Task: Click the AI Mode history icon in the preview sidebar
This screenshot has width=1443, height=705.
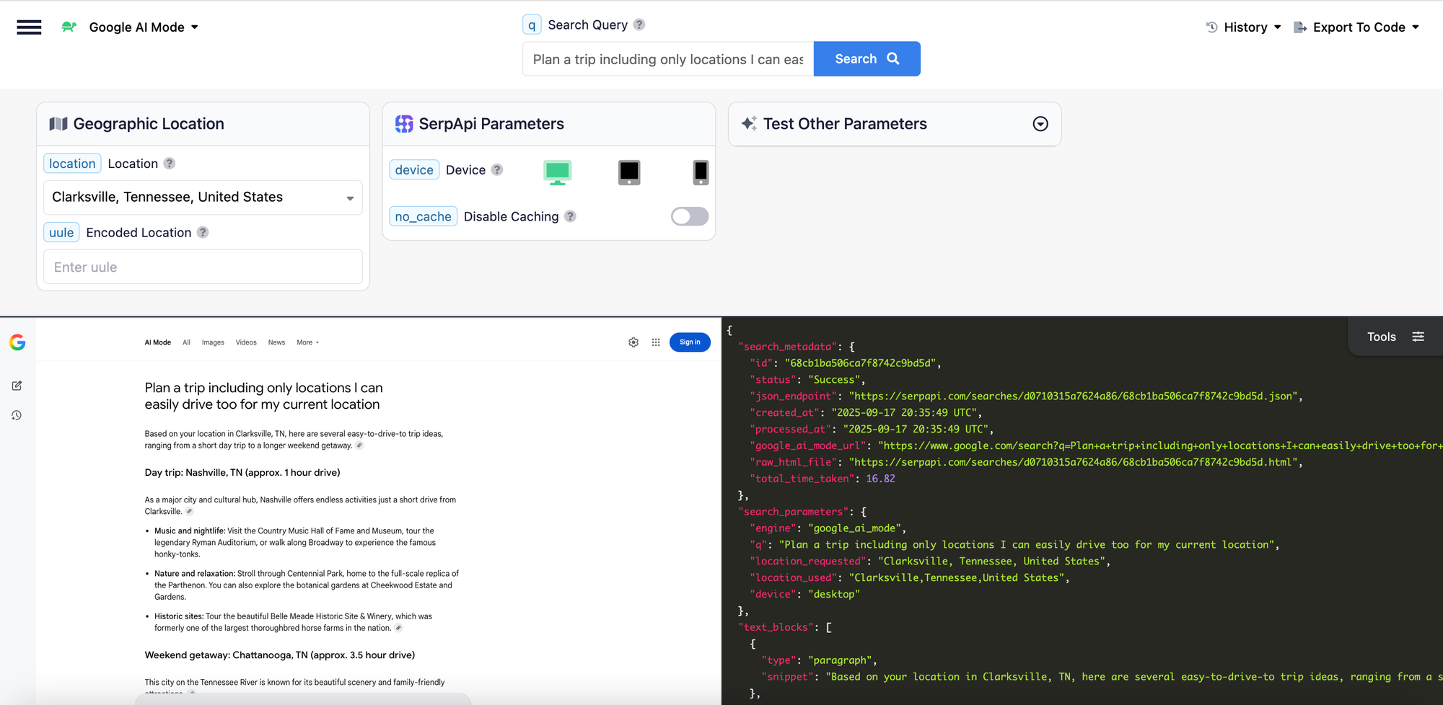Action: [17, 415]
